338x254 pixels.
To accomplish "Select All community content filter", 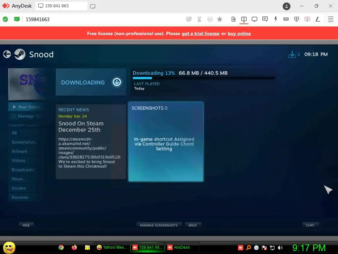I will coord(14,133).
